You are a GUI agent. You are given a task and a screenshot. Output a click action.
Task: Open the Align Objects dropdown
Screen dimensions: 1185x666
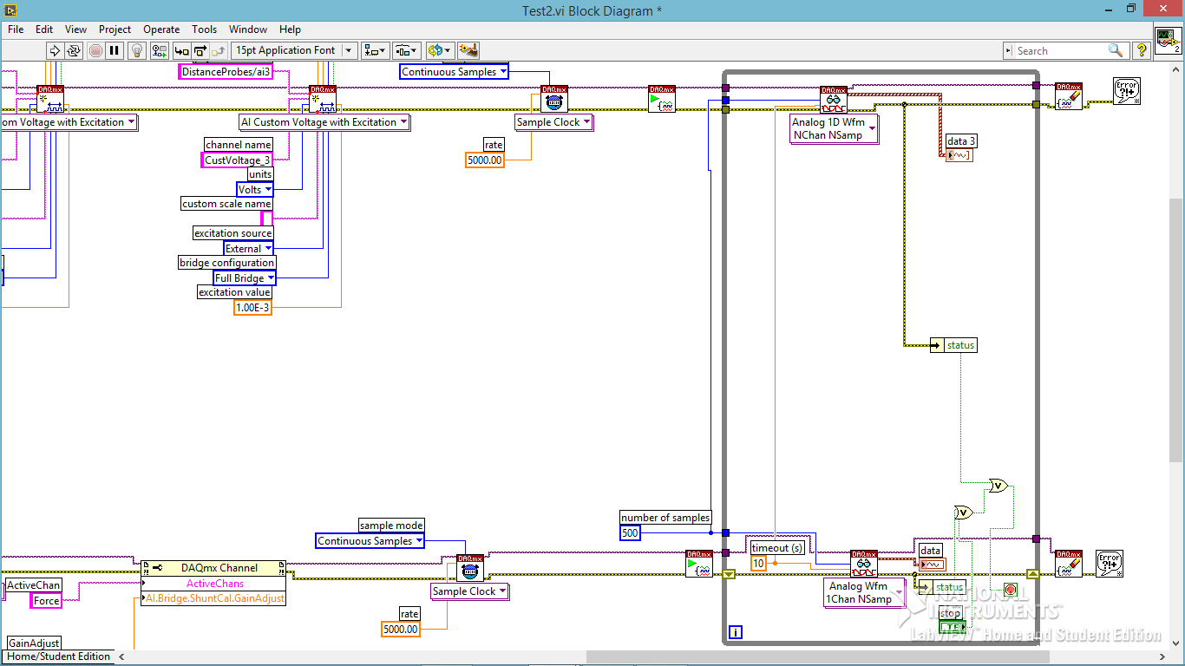(x=375, y=50)
